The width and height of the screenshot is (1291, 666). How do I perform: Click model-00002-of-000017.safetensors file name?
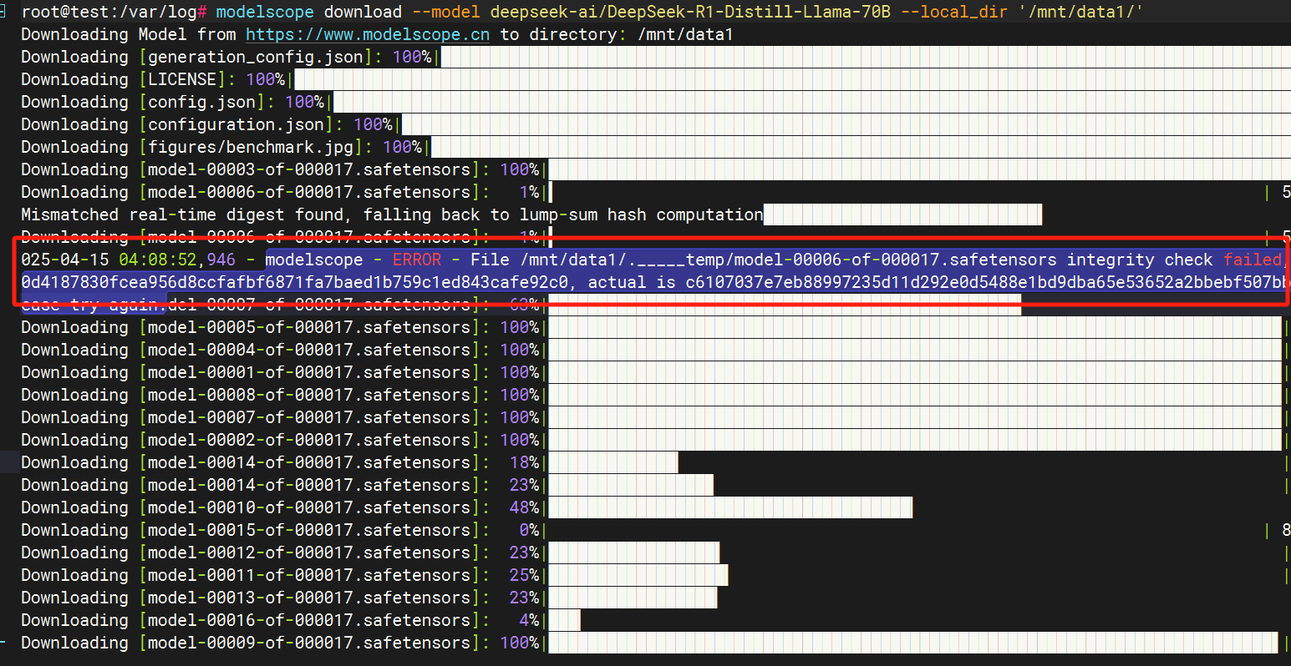309,440
